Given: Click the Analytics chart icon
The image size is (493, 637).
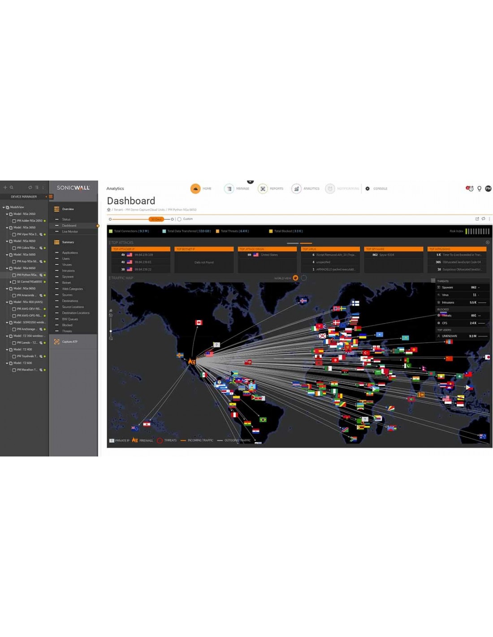Looking at the screenshot, I should tap(296, 189).
